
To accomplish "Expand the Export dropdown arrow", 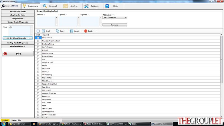I will [x=83, y=31].
